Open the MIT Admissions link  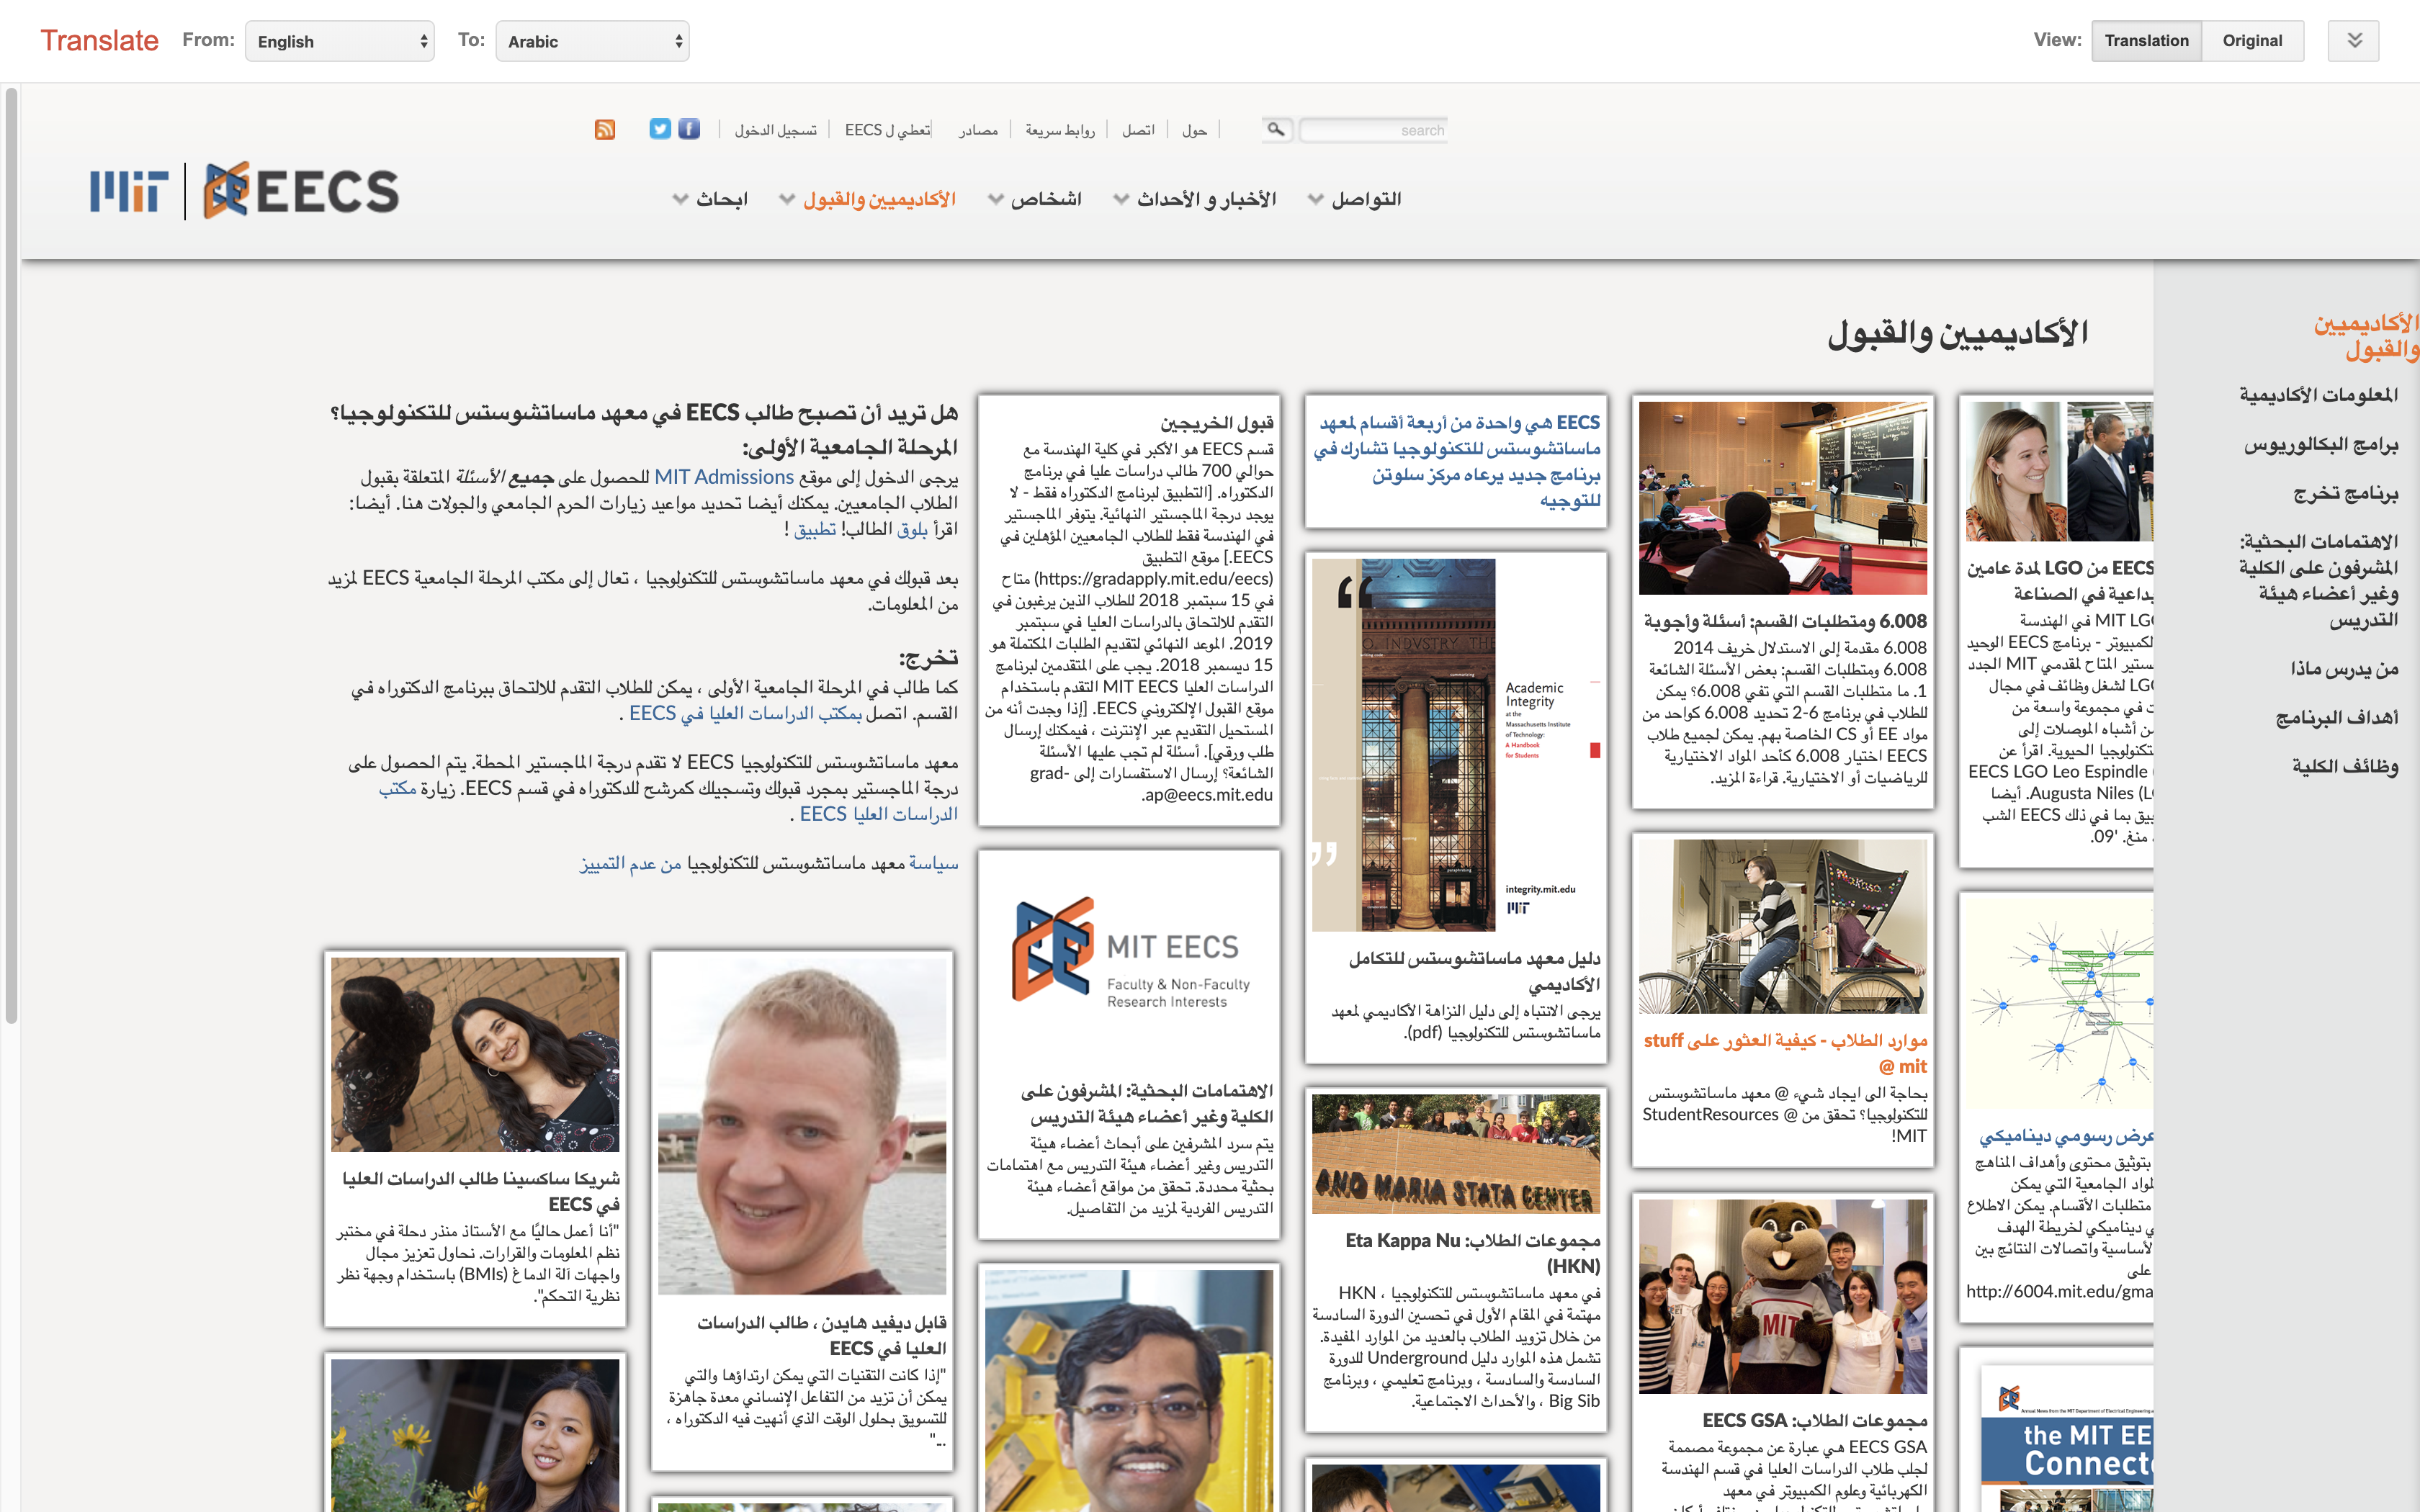(724, 477)
